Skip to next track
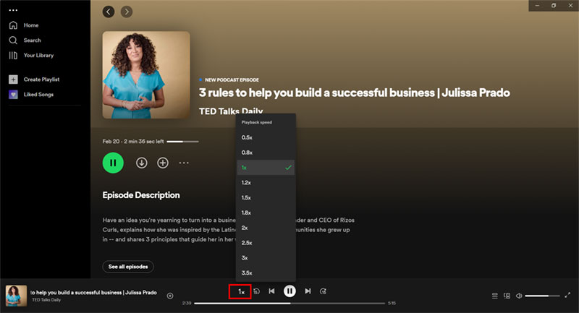Viewport: 579px width, 313px height. [x=308, y=291]
